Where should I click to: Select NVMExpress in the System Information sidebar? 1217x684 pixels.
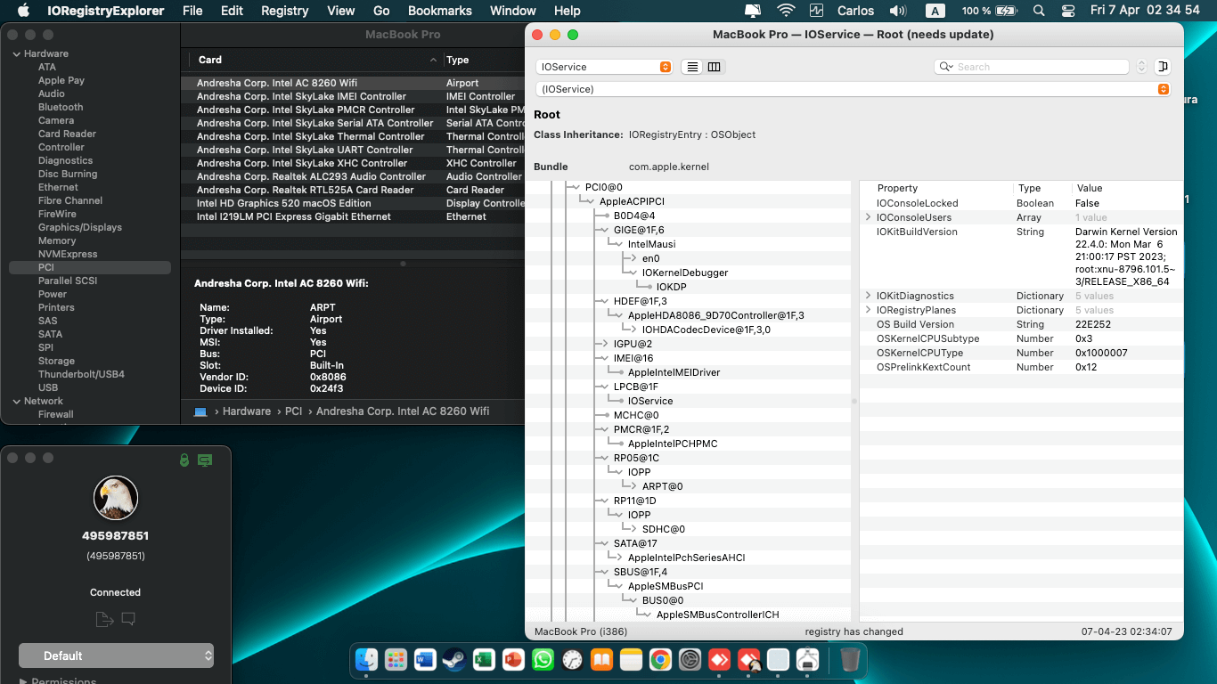pyautogui.click(x=68, y=255)
